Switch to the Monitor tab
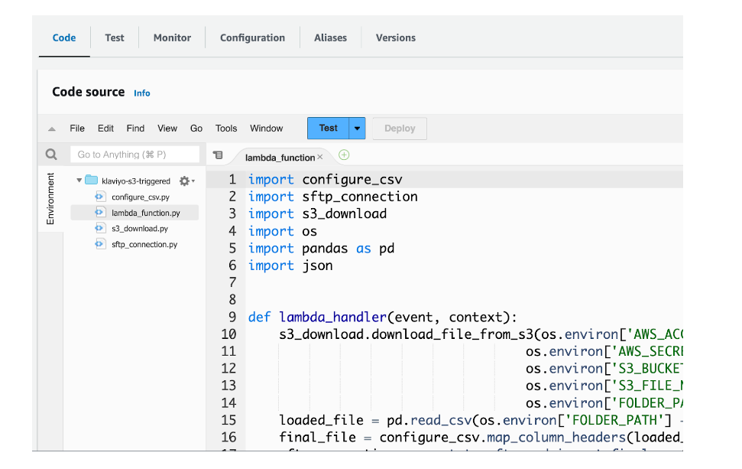The image size is (742, 469). click(x=172, y=37)
